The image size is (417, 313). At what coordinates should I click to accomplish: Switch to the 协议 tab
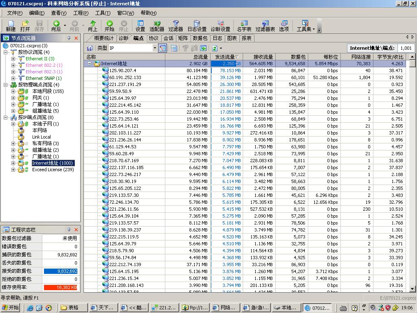[154, 38]
